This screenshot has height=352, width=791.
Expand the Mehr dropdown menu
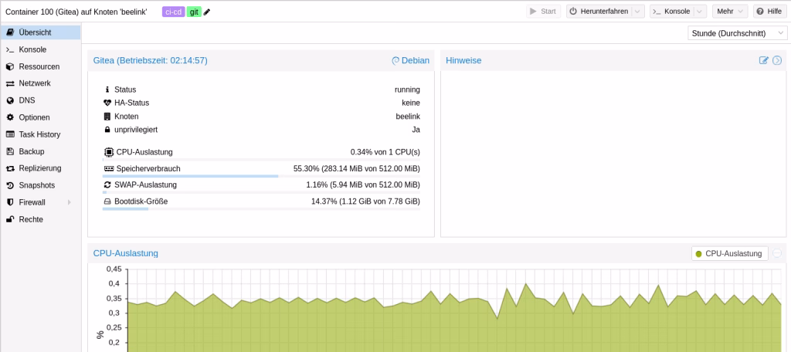tap(730, 12)
